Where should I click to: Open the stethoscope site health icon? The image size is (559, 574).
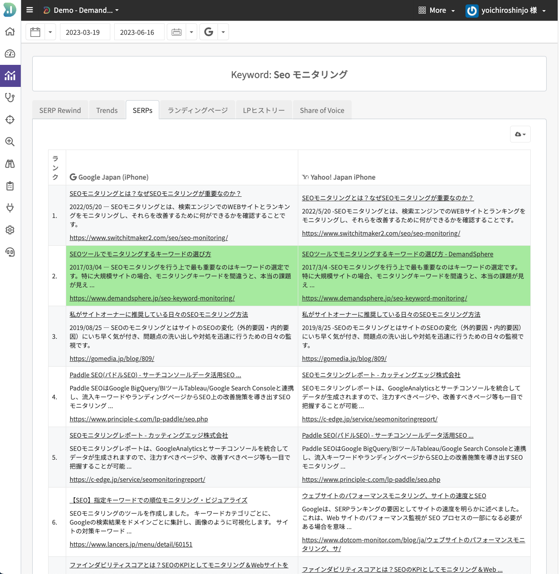10,98
